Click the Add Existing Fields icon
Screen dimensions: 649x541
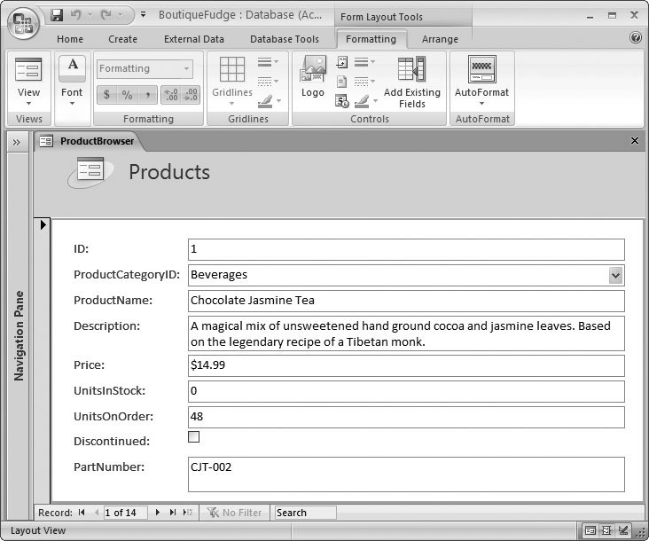click(x=411, y=81)
